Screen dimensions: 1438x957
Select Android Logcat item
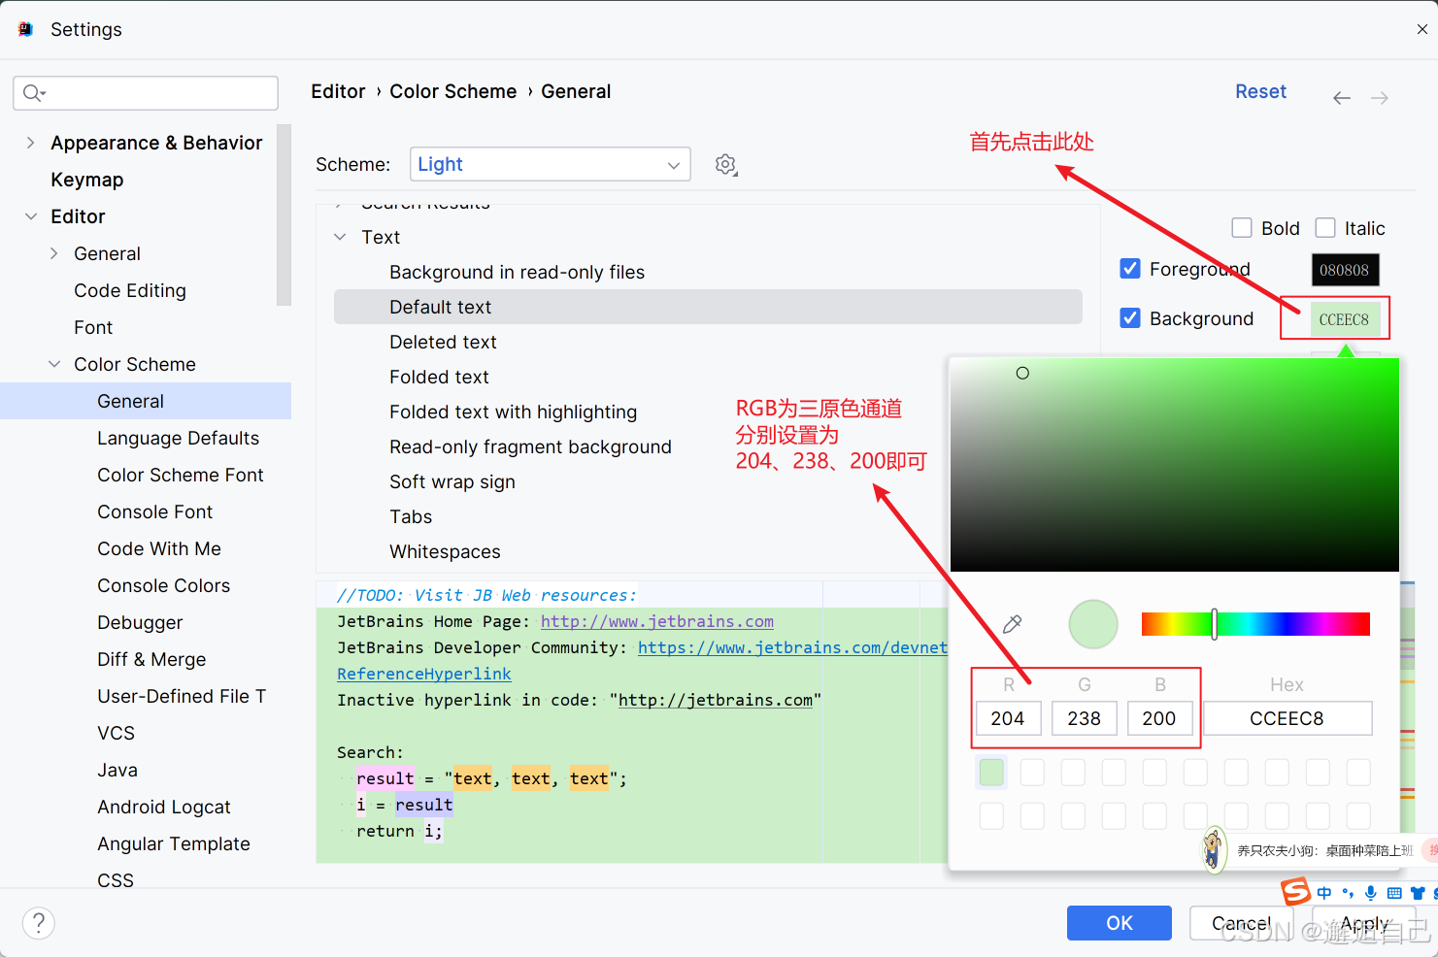coord(164,807)
